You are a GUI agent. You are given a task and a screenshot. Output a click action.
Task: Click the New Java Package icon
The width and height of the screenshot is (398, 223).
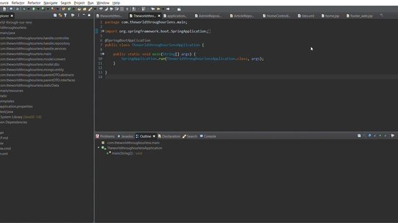pos(63,9)
